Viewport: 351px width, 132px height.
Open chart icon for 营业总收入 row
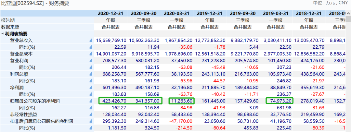click(90, 41)
